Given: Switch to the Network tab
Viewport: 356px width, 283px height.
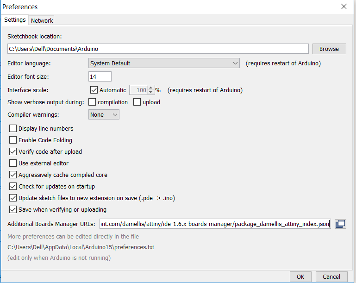Looking at the screenshot, I should [42, 20].
